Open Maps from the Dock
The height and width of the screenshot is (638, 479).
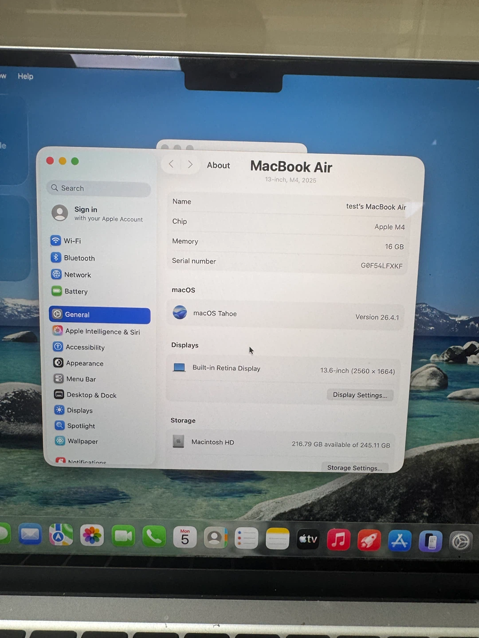(61, 535)
